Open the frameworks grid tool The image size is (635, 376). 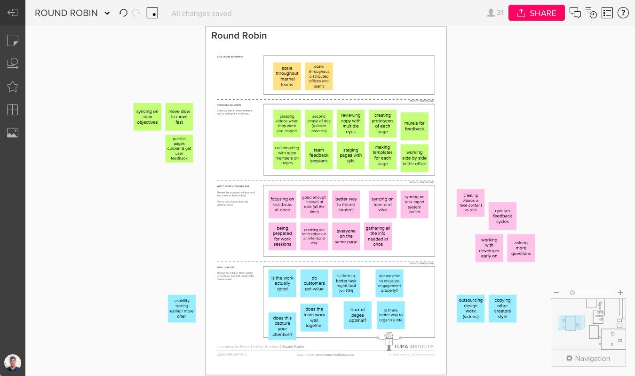point(13,110)
